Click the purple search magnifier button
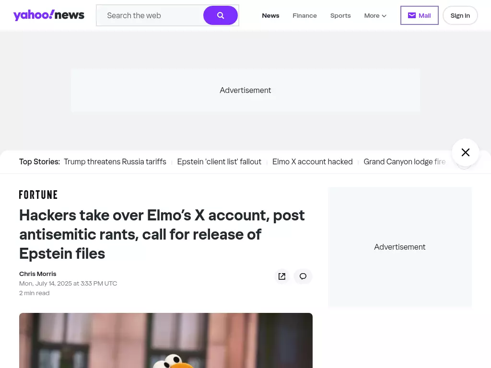The width and height of the screenshot is (491, 368). [221, 15]
